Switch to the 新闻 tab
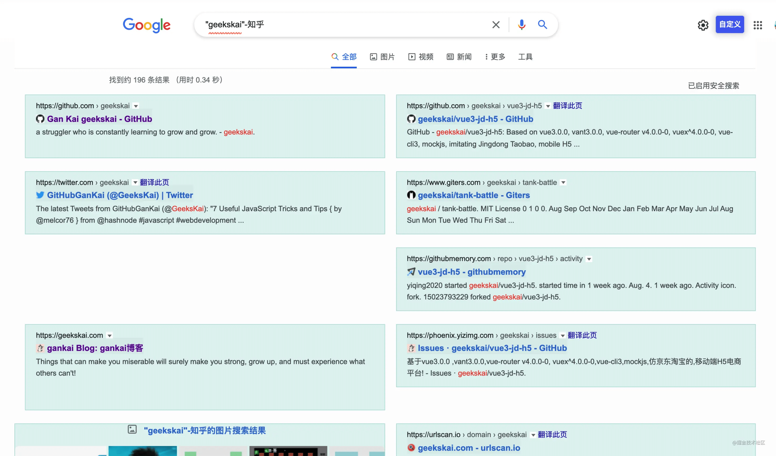The image size is (776, 456). click(459, 57)
